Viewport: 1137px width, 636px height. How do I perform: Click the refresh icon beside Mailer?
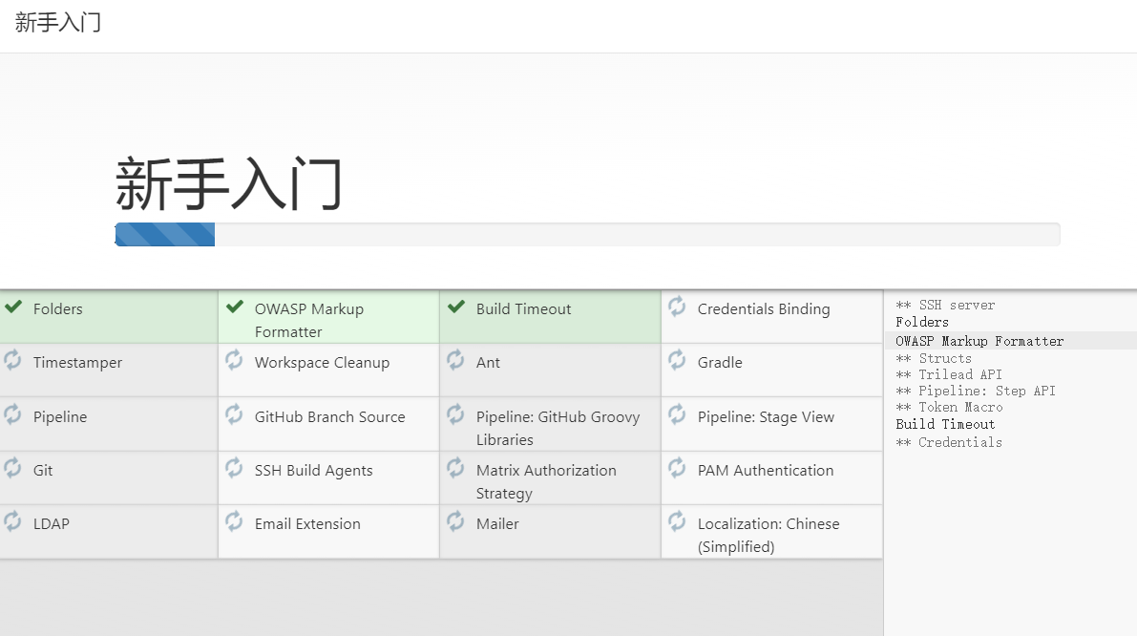pyautogui.click(x=456, y=521)
